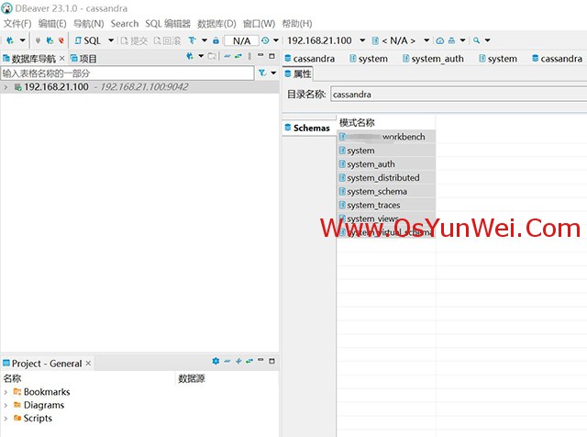Click the 模式名称 column header

tap(357, 122)
